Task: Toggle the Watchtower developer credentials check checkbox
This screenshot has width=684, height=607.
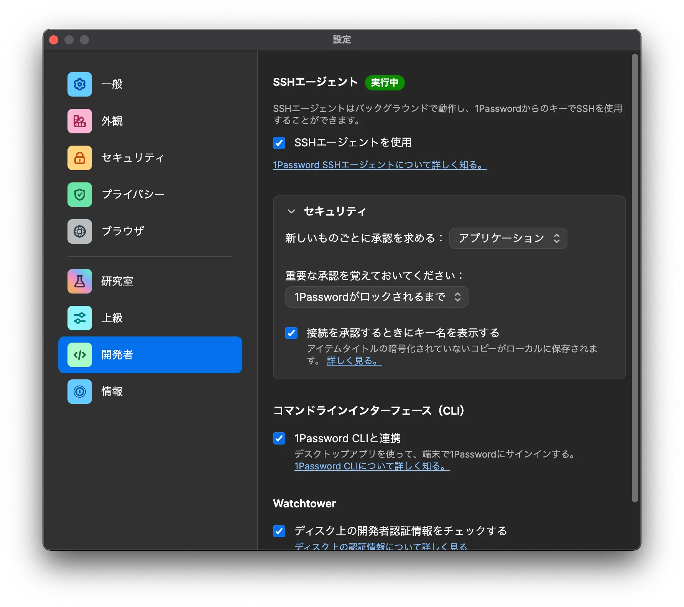Action: 279,531
